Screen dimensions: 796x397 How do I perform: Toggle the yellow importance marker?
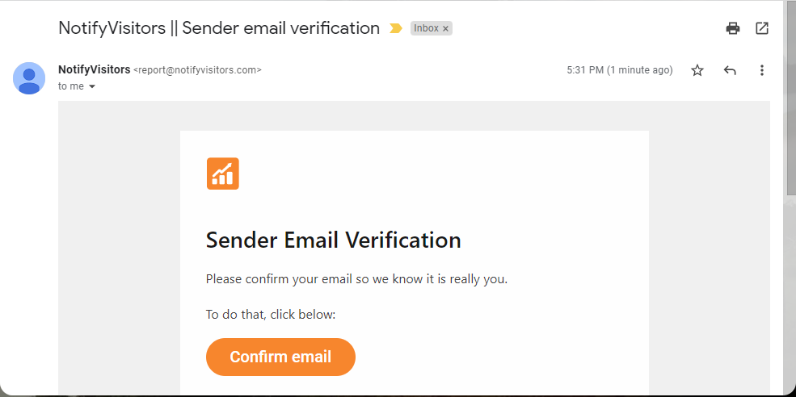[x=395, y=28]
